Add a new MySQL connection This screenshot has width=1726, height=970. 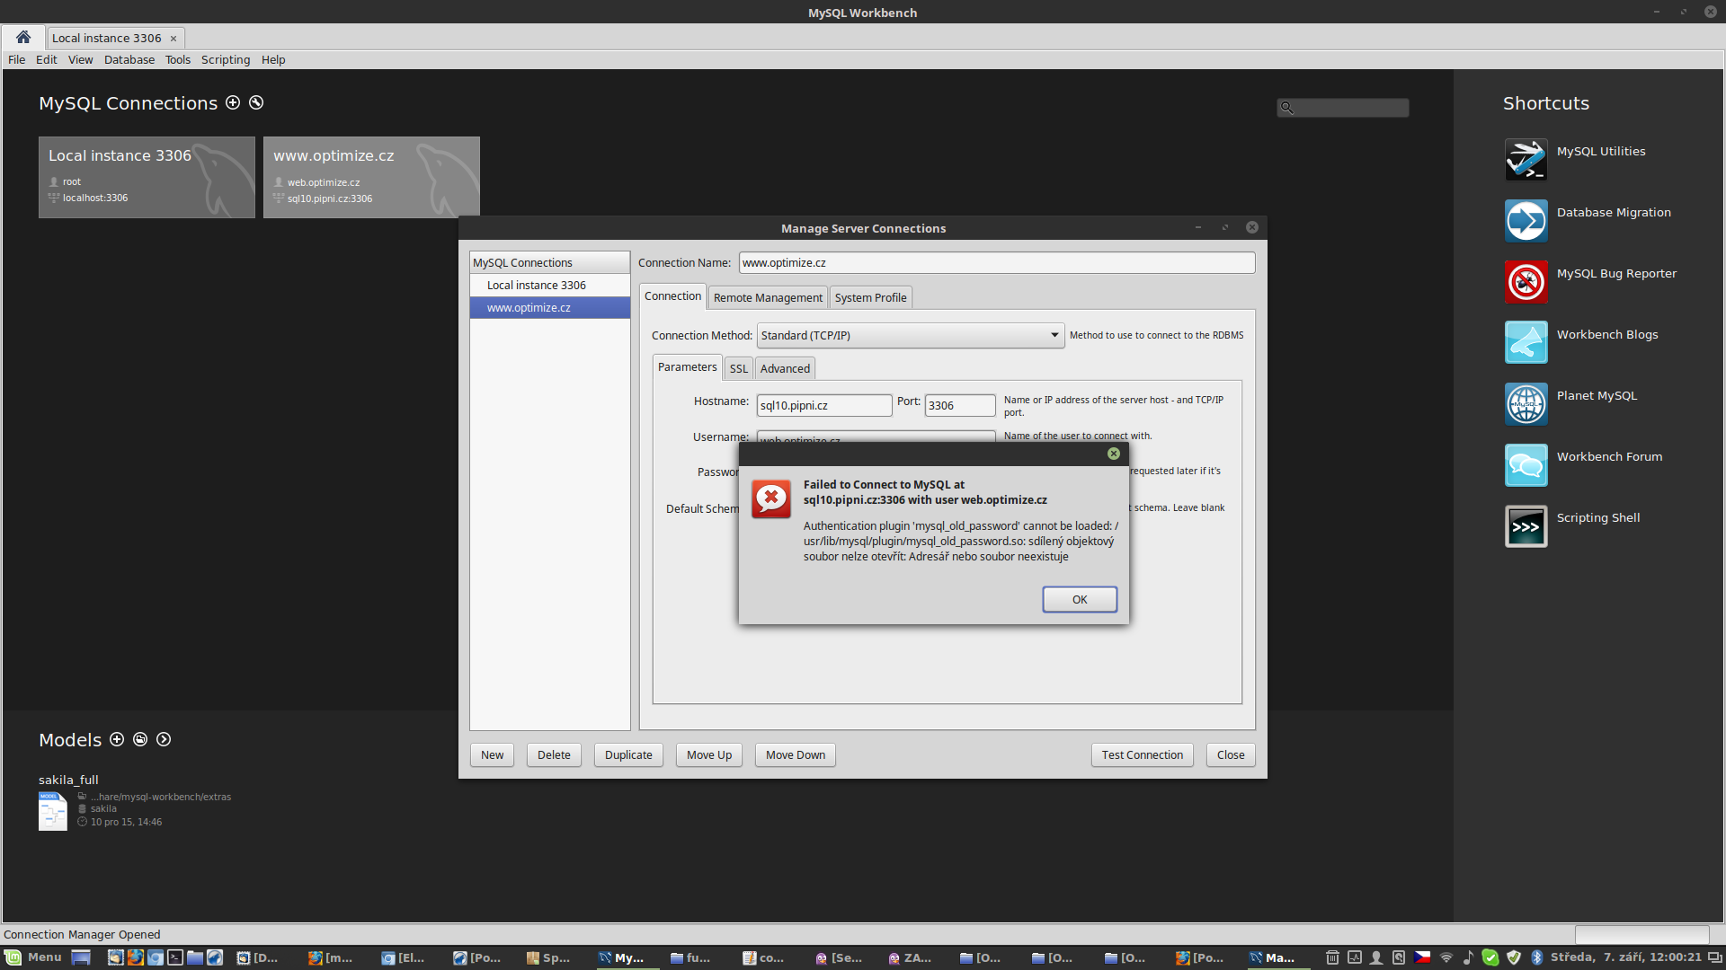pos(233,102)
